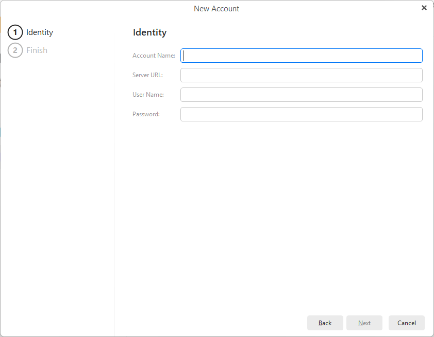Click empty sidebar area below Finish step
Viewport: 434px width, 337px height.
pyautogui.click(x=57, y=180)
